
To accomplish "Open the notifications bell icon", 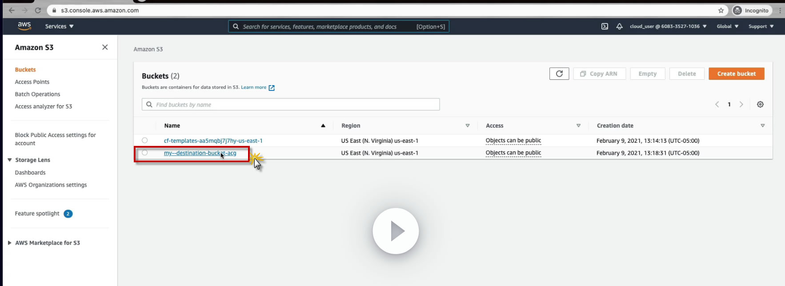I will 619,26.
